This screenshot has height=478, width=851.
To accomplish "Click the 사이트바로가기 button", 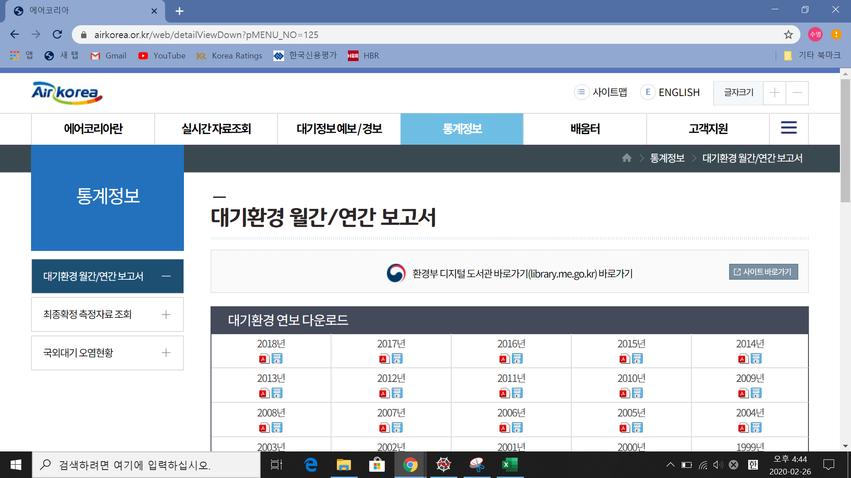I will click(x=763, y=272).
